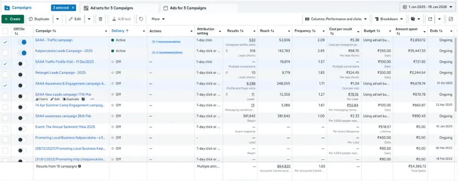
Task: Open the export options dropdown arrow
Action: (x=439, y=19)
